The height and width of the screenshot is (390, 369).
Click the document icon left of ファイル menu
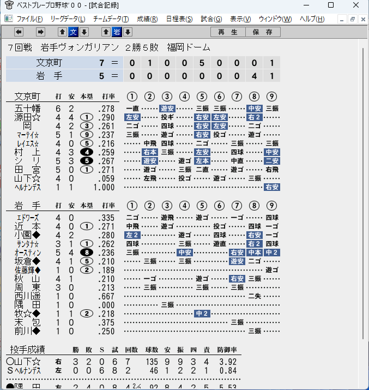tap(9, 19)
